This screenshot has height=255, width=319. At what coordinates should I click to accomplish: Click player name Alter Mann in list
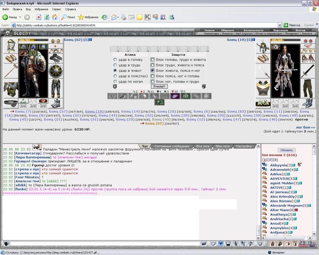279,210
